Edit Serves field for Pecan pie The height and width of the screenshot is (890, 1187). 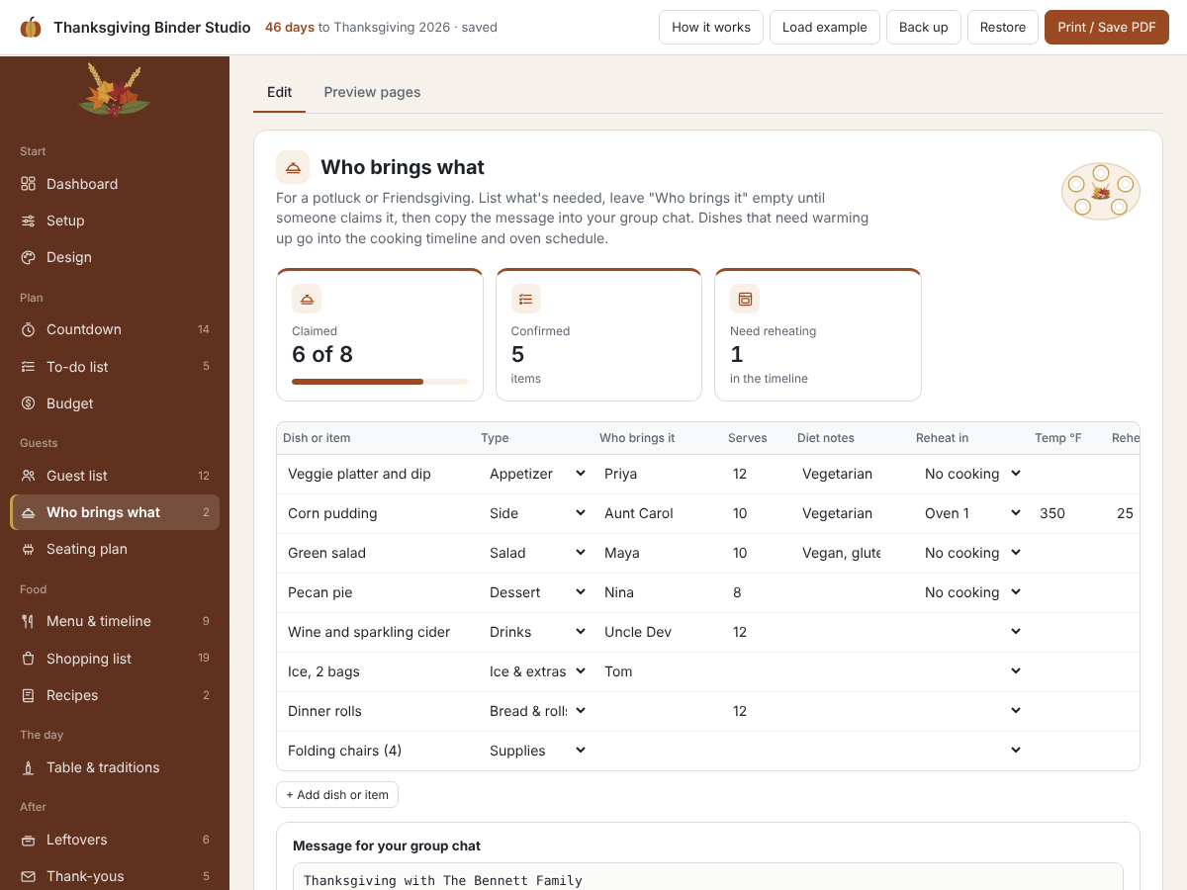tap(755, 592)
